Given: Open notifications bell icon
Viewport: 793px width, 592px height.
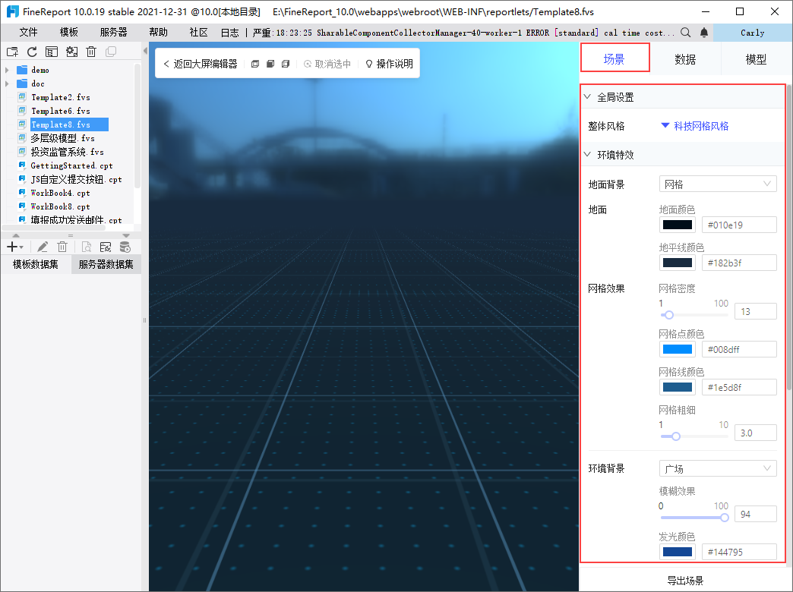Looking at the screenshot, I should (704, 33).
